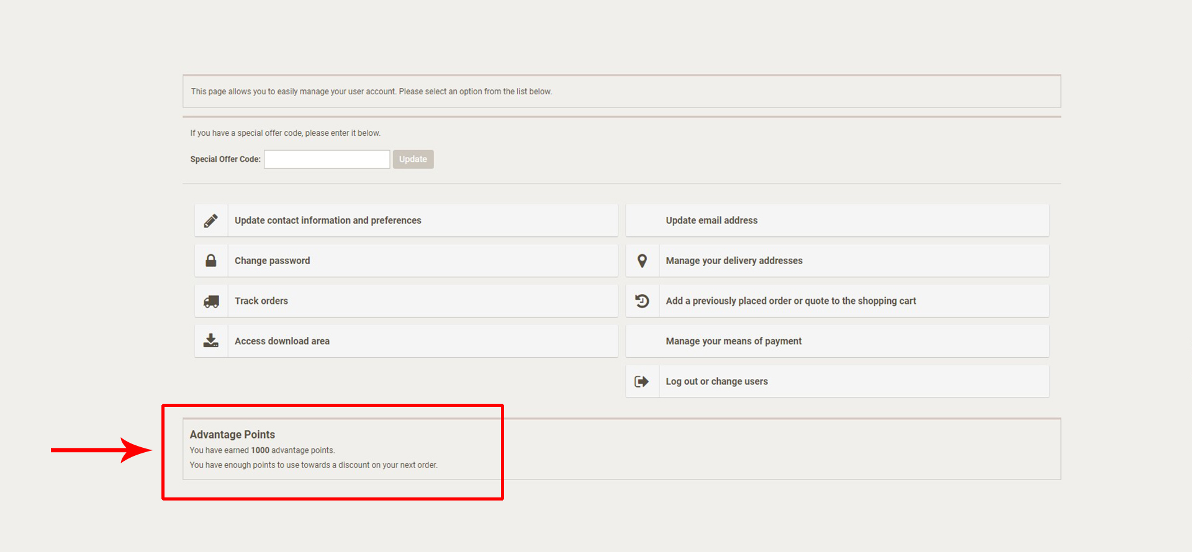Focus the Special Offer Code input field
1192x552 pixels.
pyautogui.click(x=327, y=159)
